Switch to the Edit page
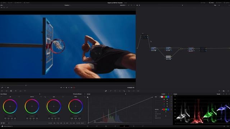Viewport: 230px width, 129px height. pos(106,126)
